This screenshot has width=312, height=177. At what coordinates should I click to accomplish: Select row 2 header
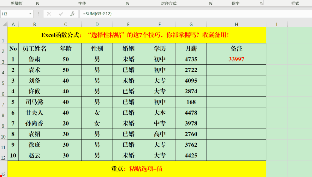click(x=3, y=49)
